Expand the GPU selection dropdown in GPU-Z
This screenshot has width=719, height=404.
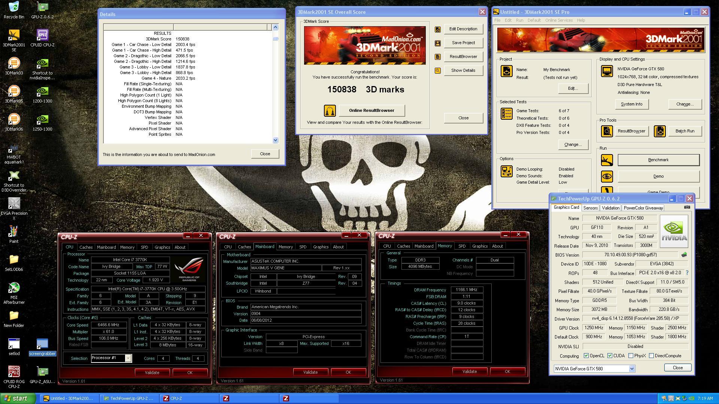pos(632,368)
